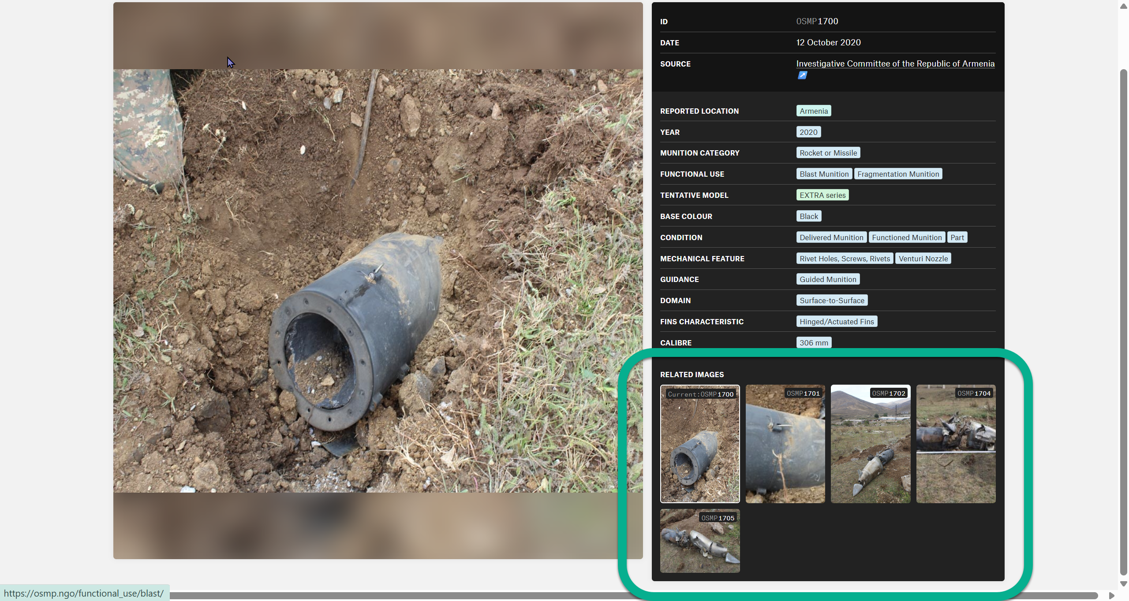The width and height of the screenshot is (1129, 601).
Task: Click the Blast Munition tag
Action: [x=823, y=174]
